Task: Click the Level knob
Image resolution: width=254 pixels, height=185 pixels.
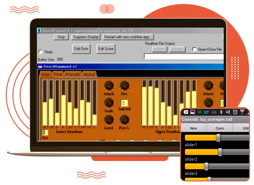Action: [109, 119]
